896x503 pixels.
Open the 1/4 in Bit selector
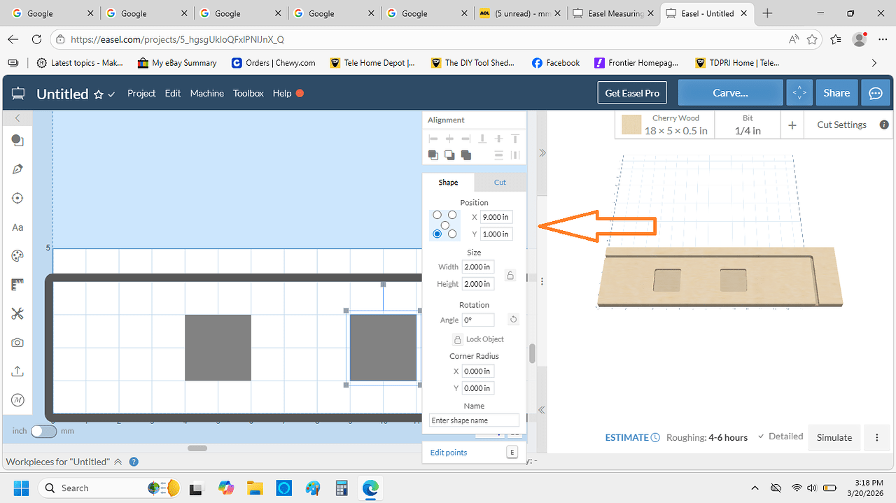[x=748, y=125]
